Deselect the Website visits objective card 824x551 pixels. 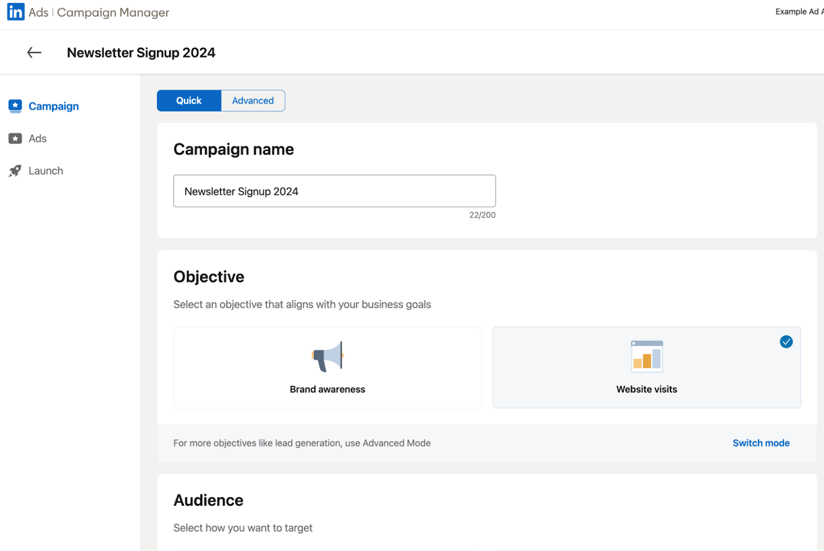pyautogui.click(x=646, y=367)
